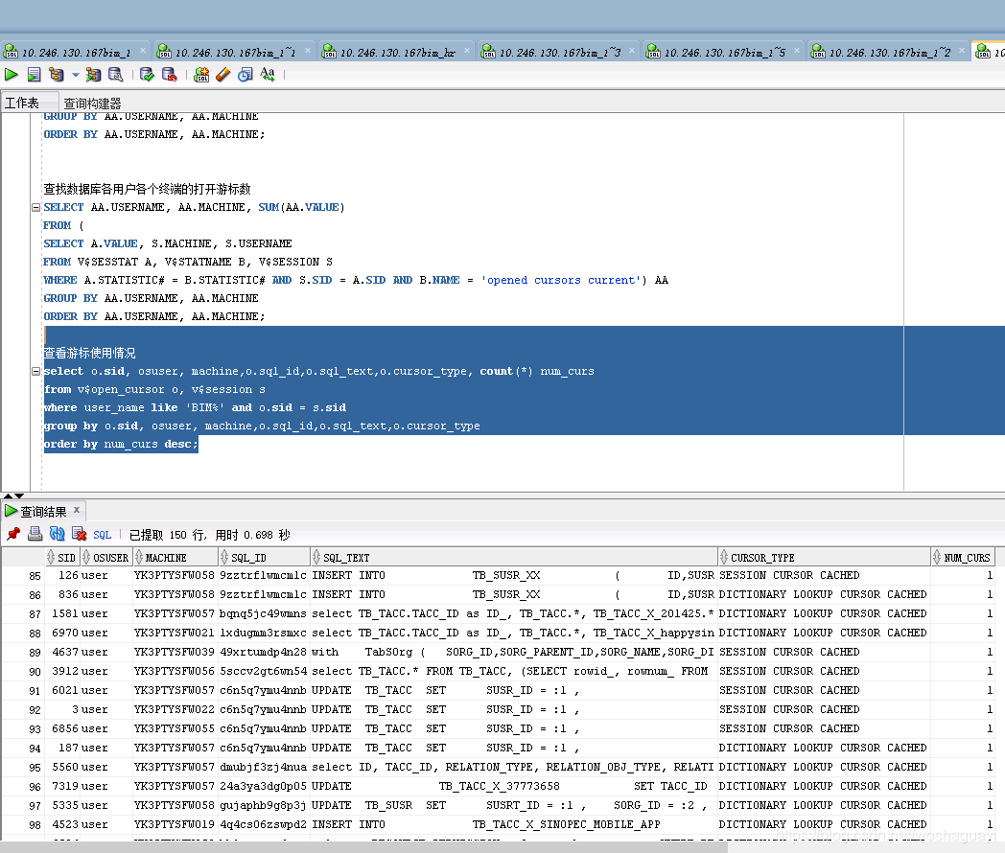This screenshot has width=1005, height=853.
Task: Click SQL_ID cell 49xrtumdp4n28
Action: pyautogui.click(x=264, y=653)
